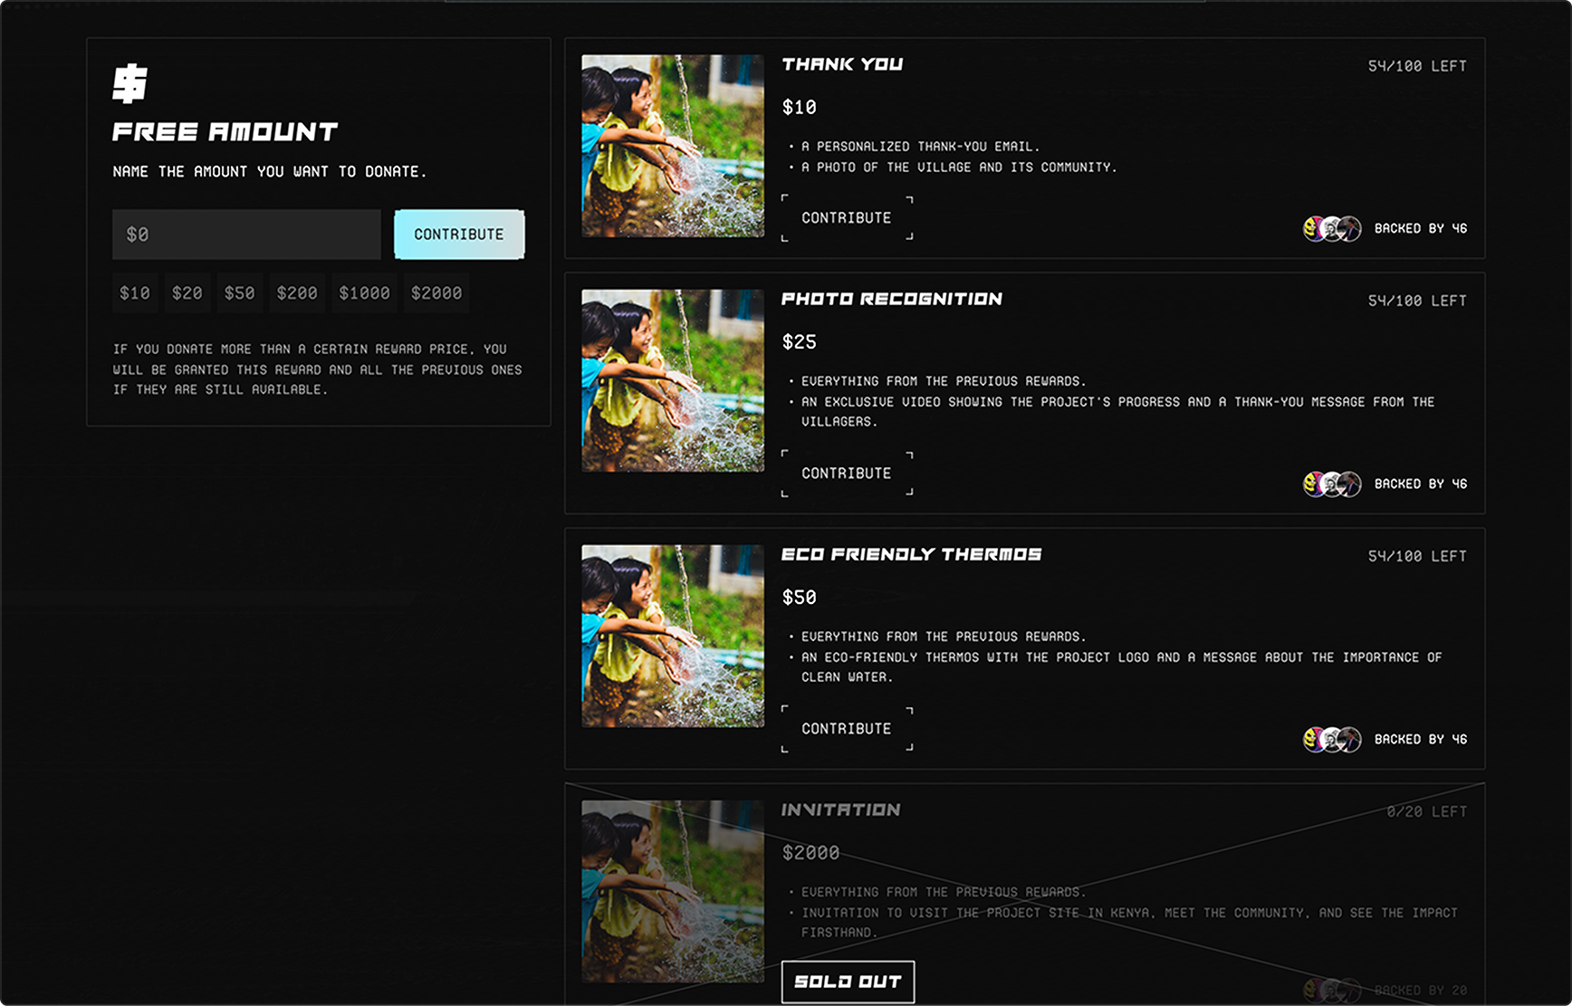Select the $10 preset amount
Image resolution: width=1572 pixels, height=1006 pixels.
point(135,293)
